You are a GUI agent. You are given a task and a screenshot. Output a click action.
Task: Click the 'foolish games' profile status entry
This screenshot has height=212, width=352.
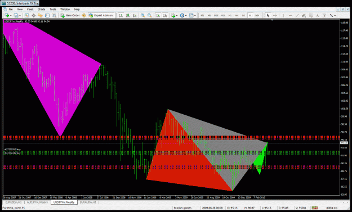tap(182, 208)
